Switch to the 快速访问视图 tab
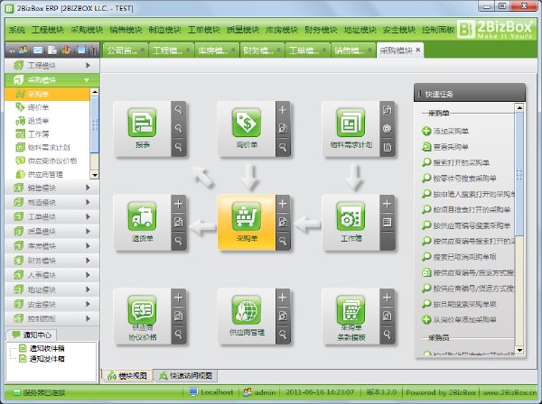 185,376
